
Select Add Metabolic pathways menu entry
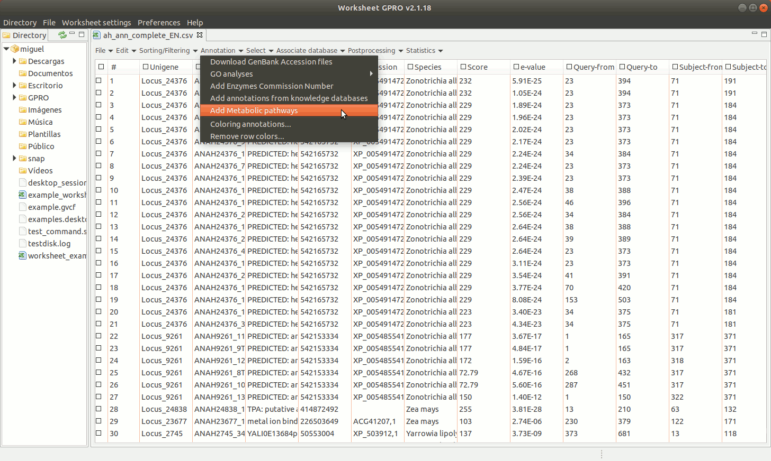(254, 110)
